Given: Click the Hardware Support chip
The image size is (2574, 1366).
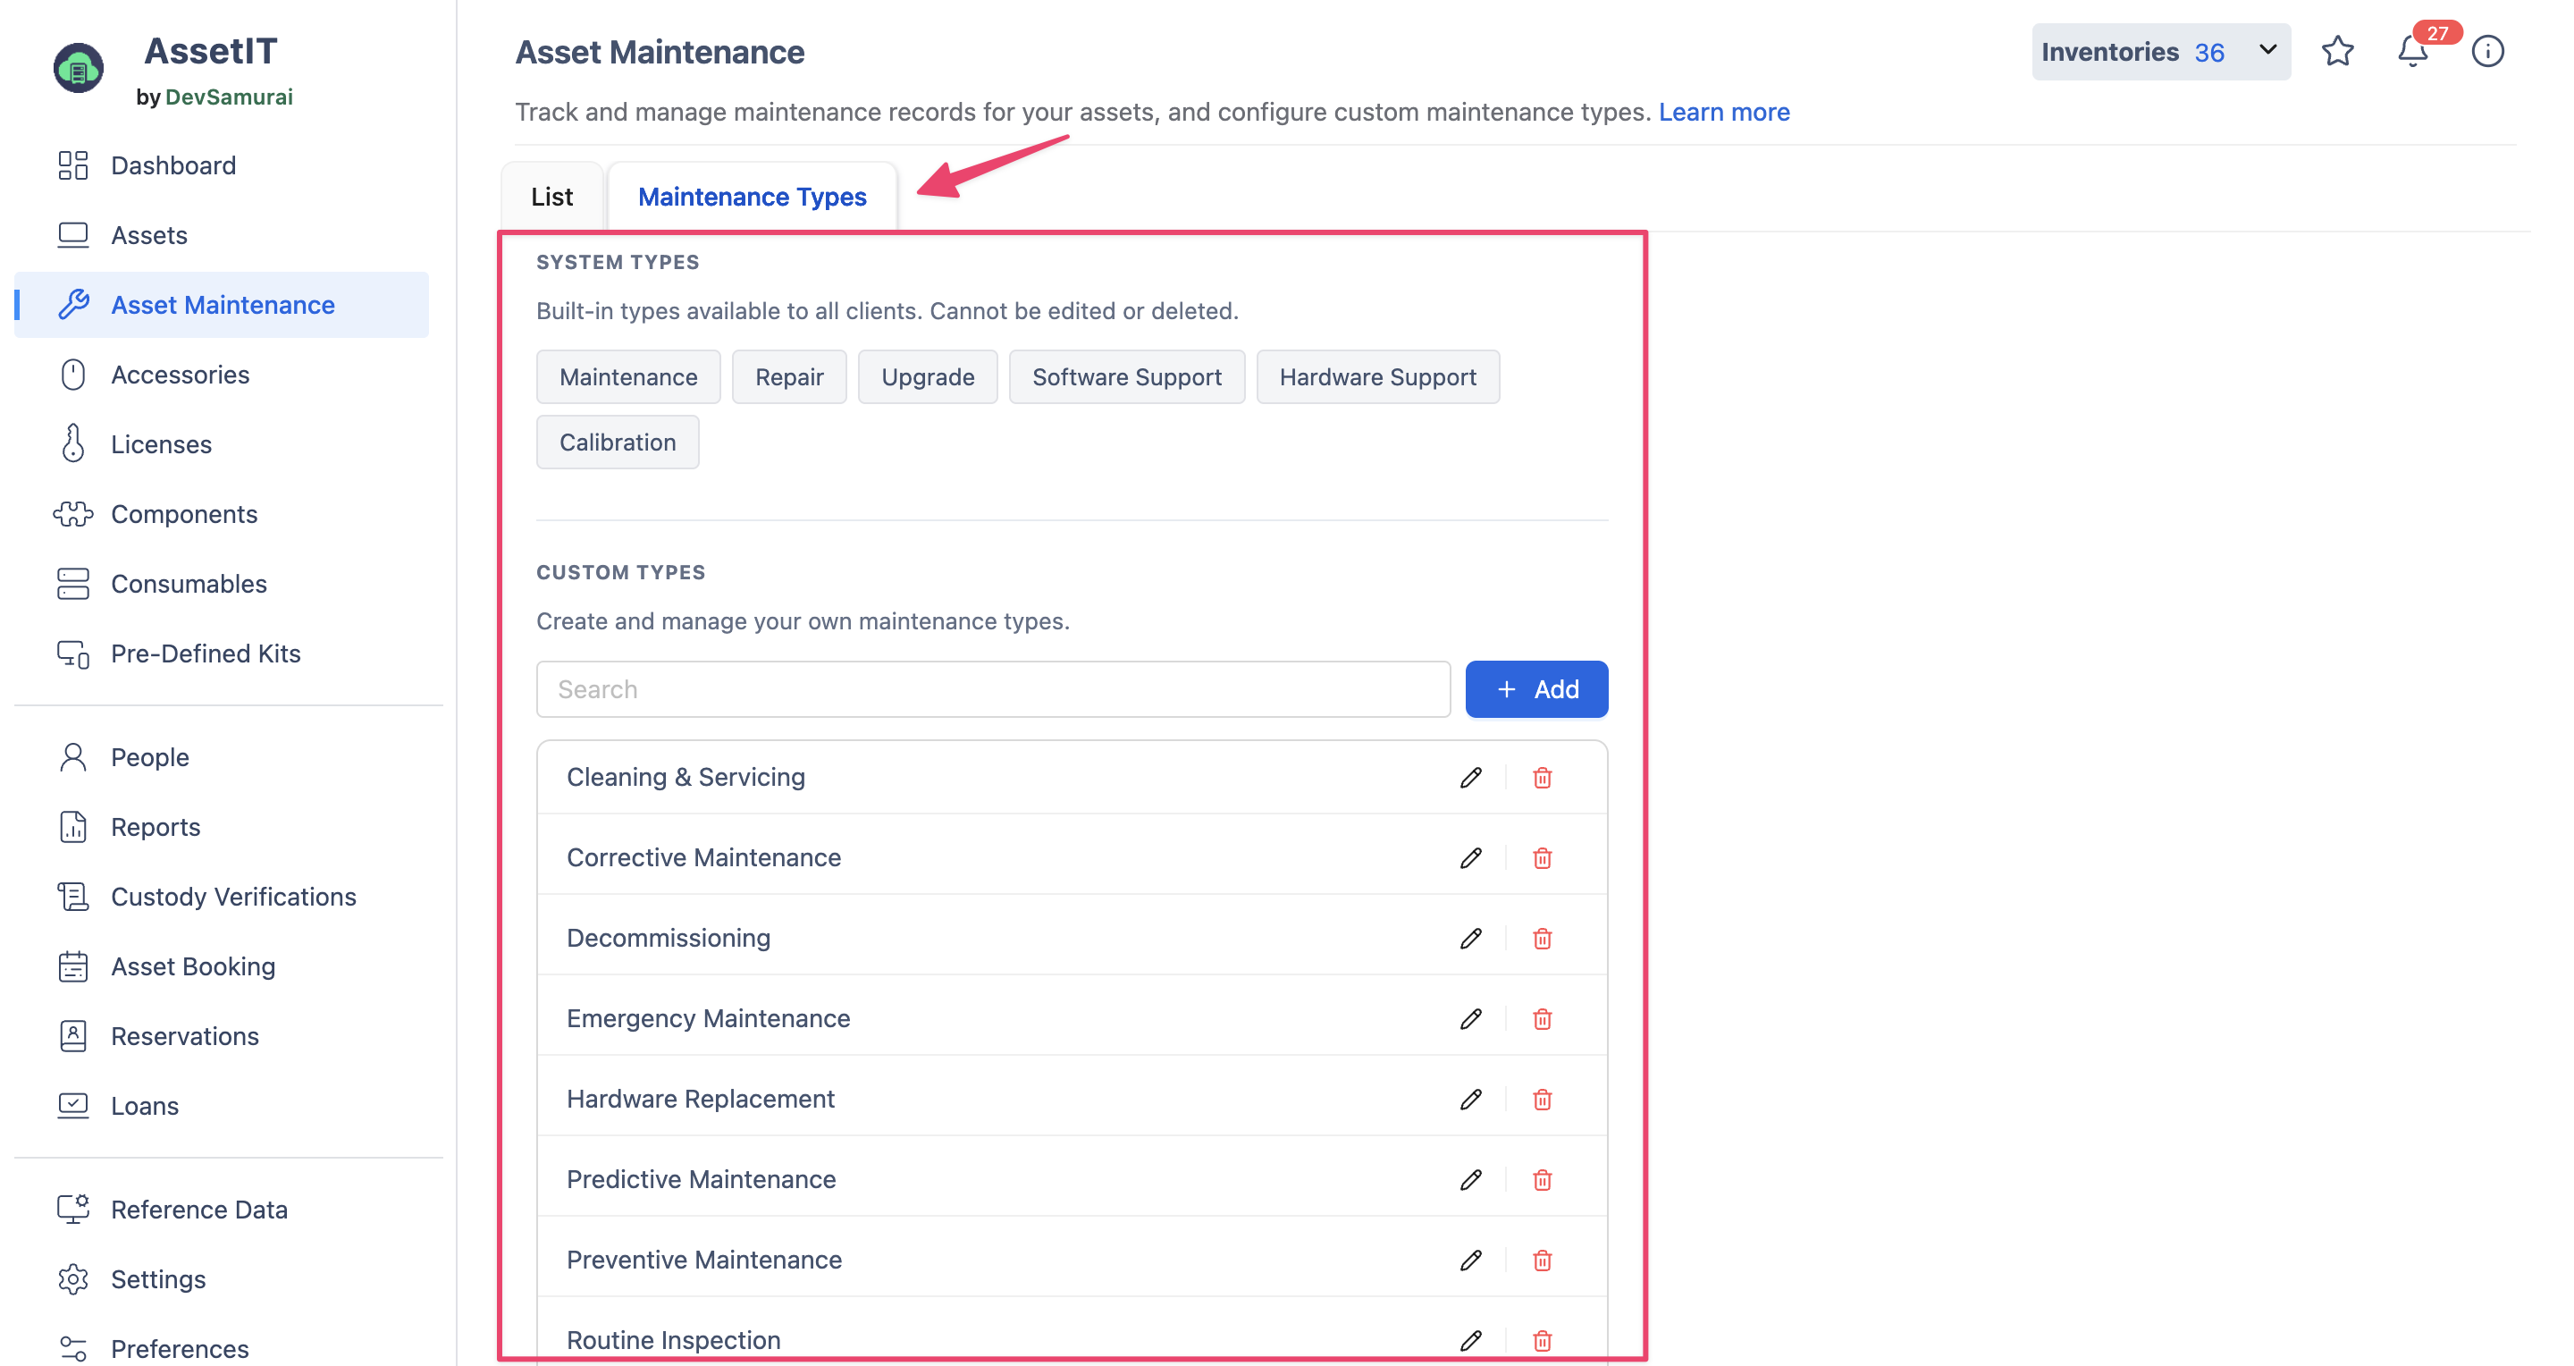Looking at the screenshot, I should coord(1377,376).
